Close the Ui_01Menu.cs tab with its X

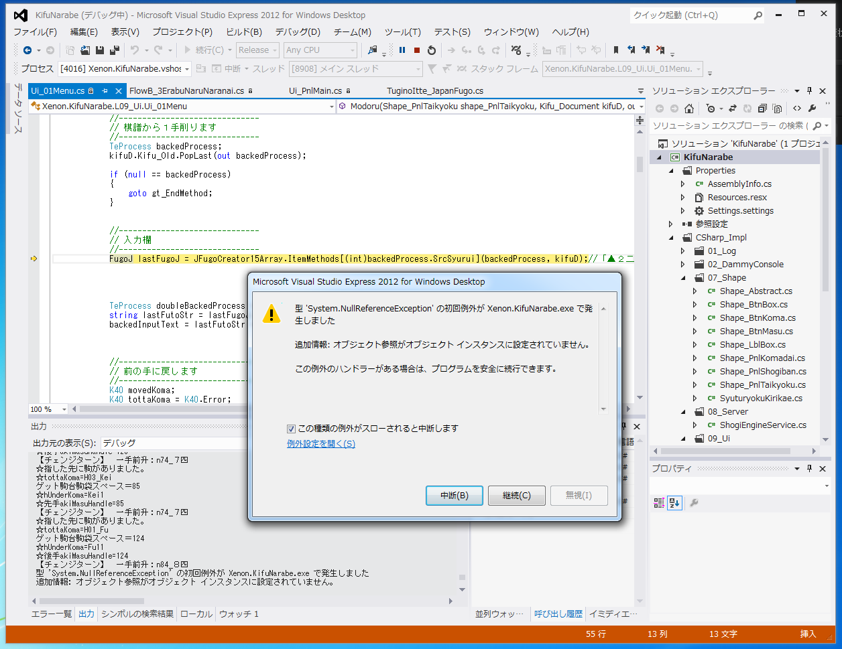[119, 91]
